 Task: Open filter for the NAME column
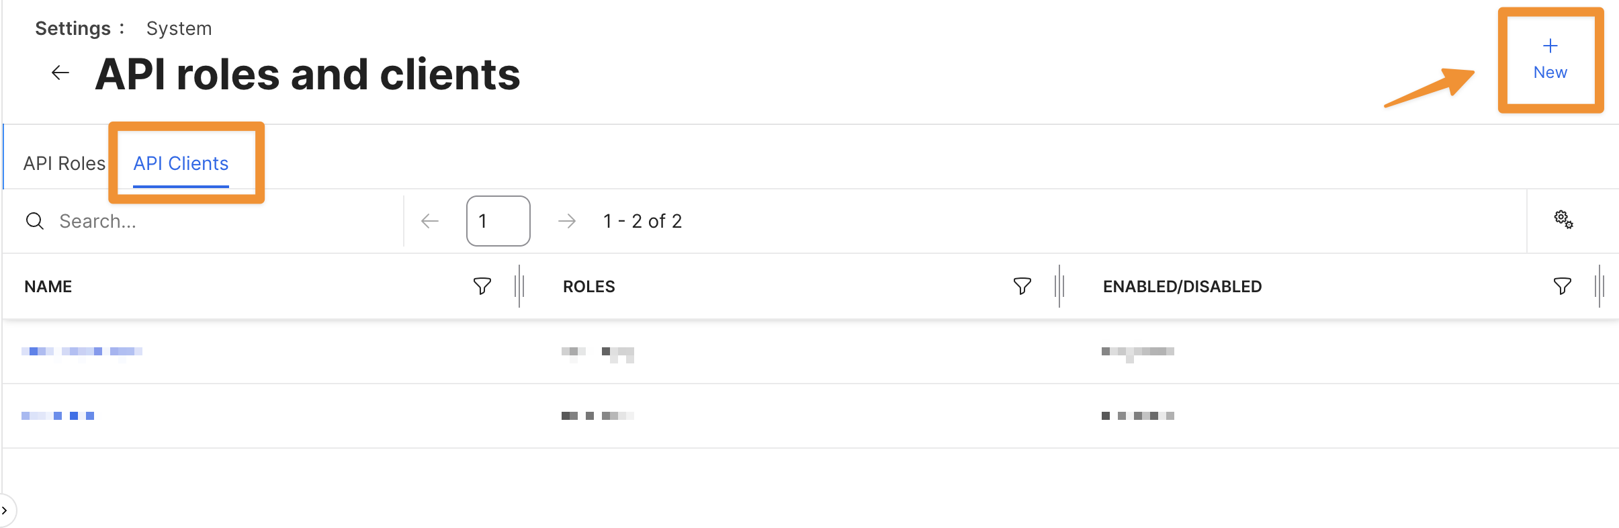pos(482,286)
